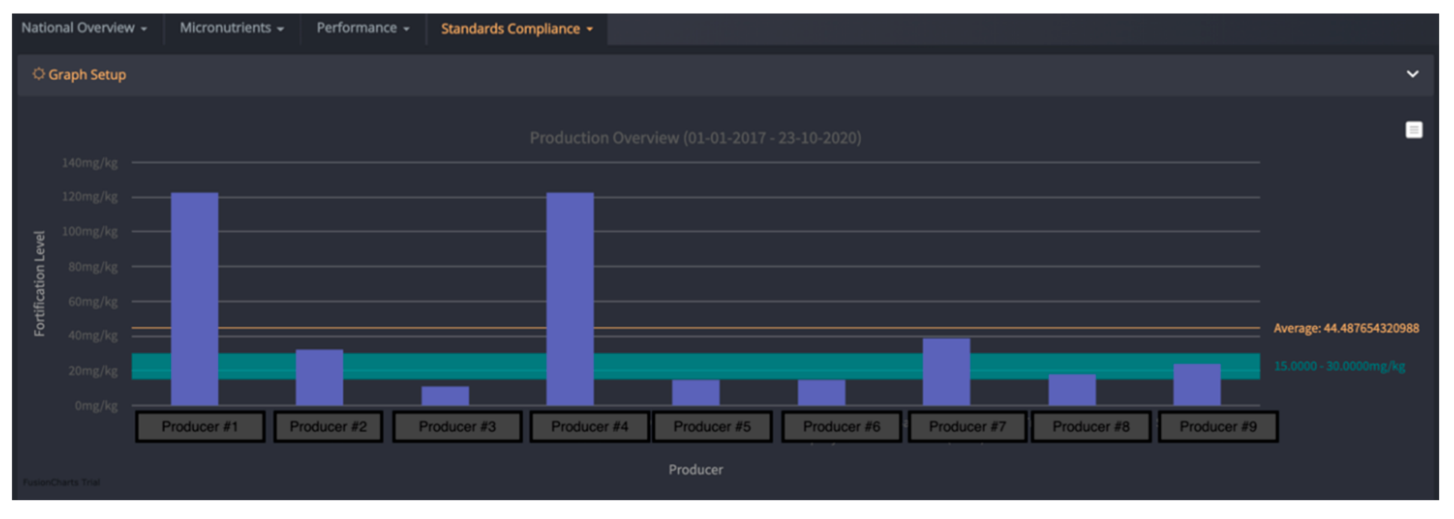Image resolution: width=1454 pixels, height=519 pixels.
Task: Click the Producer #5 label box
Action: coord(712,426)
